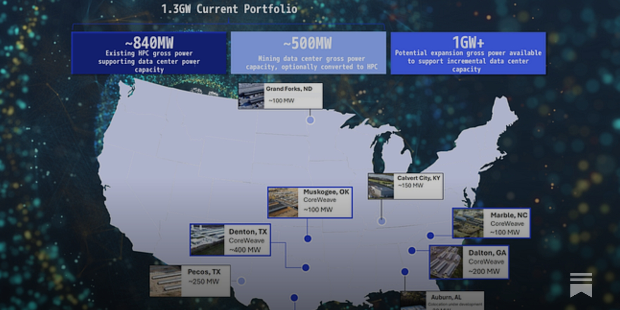Open the Marble, NC site thumbnail
The image size is (620, 310).
[x=468, y=223]
